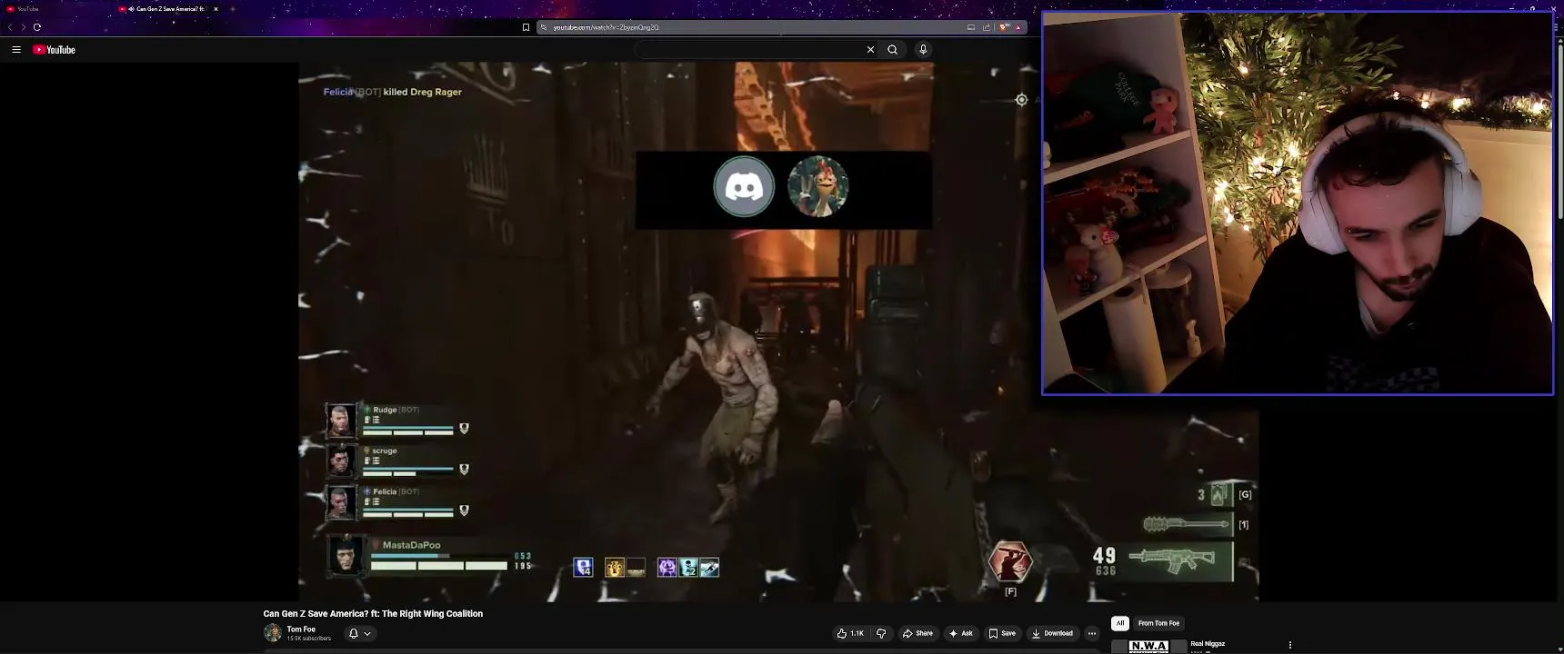1564x654 pixels.
Task: Close the Can Gen Z Save America tab
Action: point(216,9)
